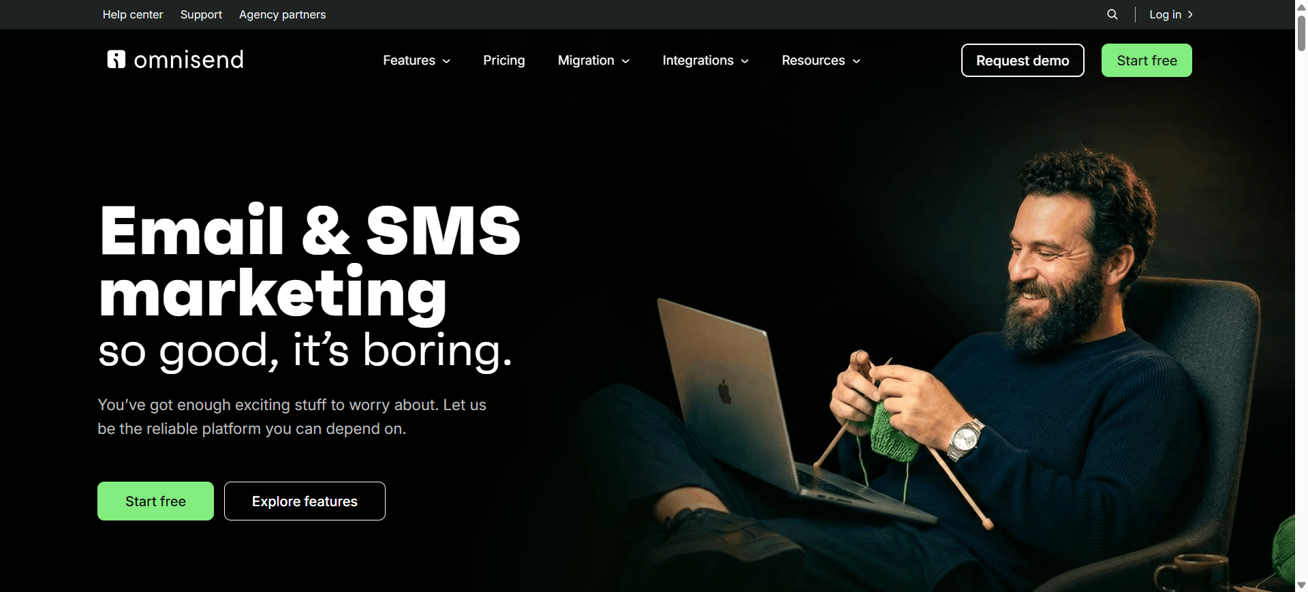Click the Request demo button

(x=1023, y=60)
